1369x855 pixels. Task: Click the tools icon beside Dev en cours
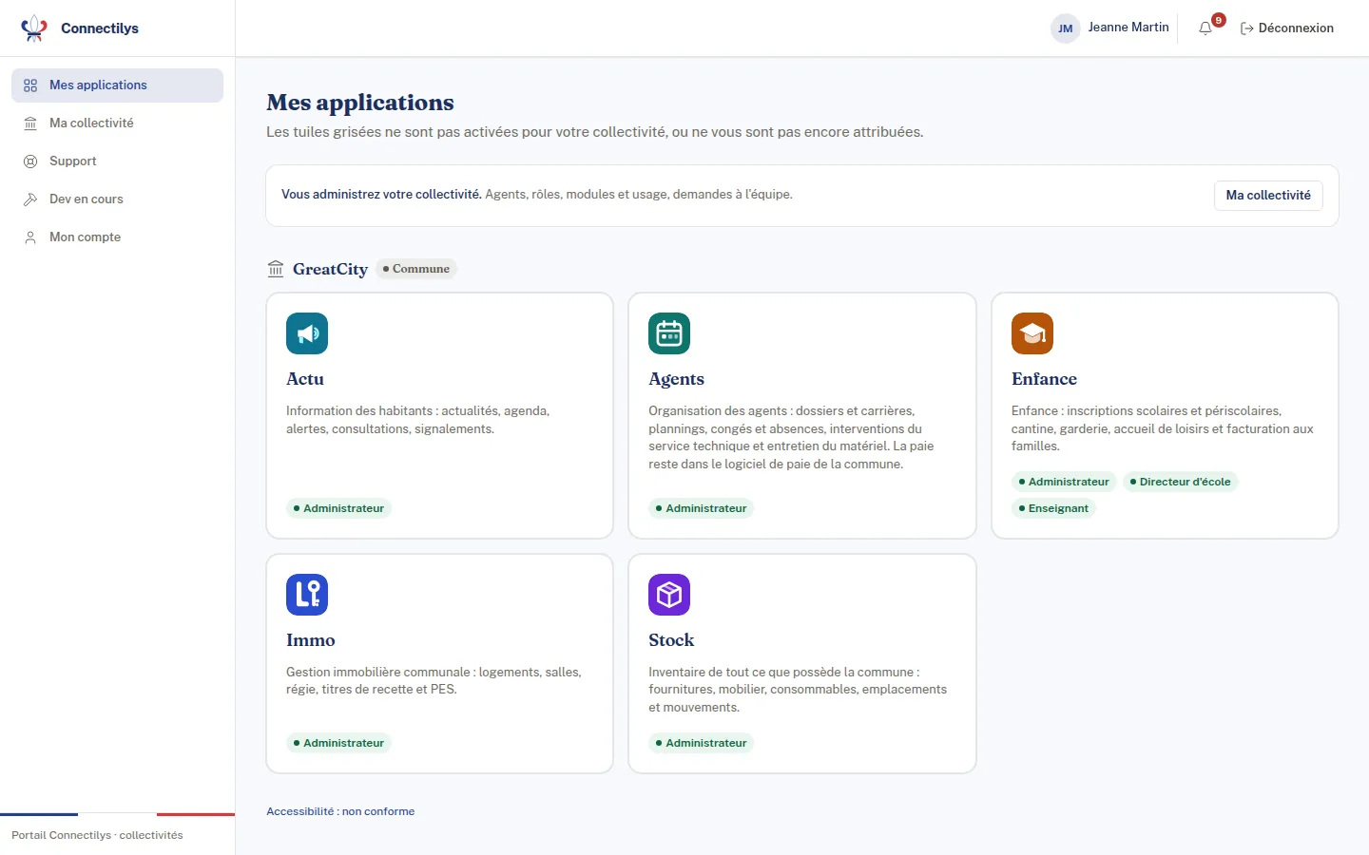30,199
